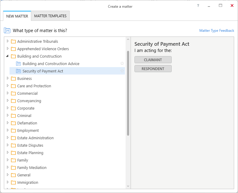Open the Matter Type Feedback link
Viewport: 238px width, 193px height.
(217, 31)
